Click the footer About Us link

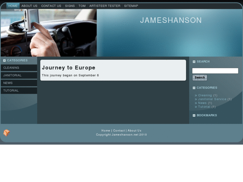pos(134,131)
